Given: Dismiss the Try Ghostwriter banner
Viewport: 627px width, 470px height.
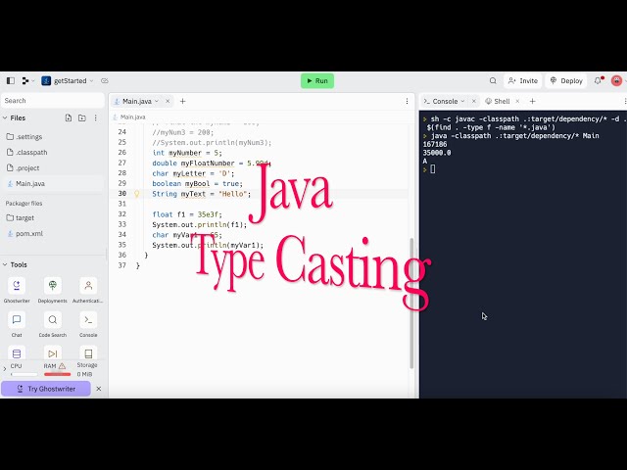Looking at the screenshot, I should (99, 389).
